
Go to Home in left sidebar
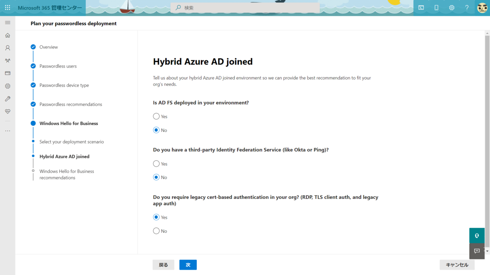(x=7, y=35)
